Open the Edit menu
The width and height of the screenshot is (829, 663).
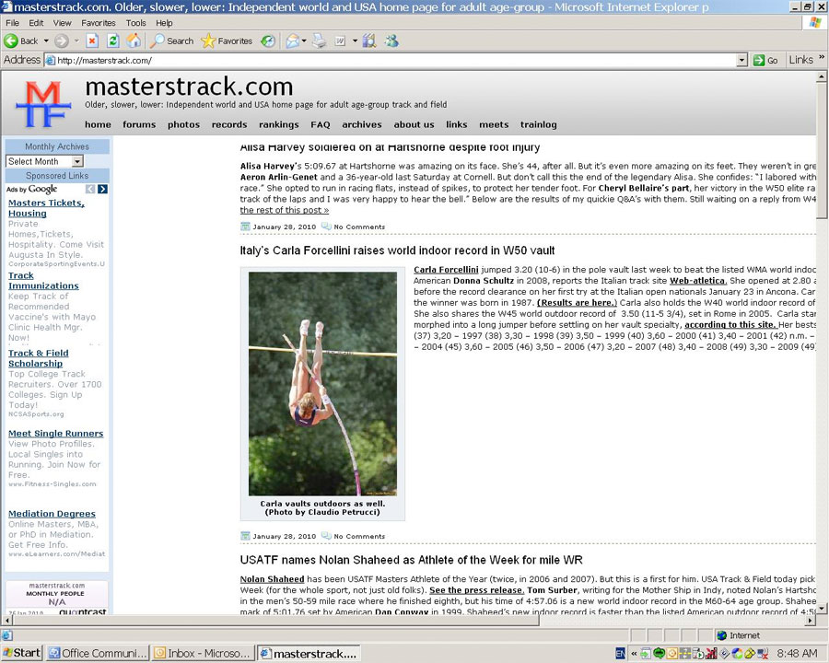click(36, 23)
